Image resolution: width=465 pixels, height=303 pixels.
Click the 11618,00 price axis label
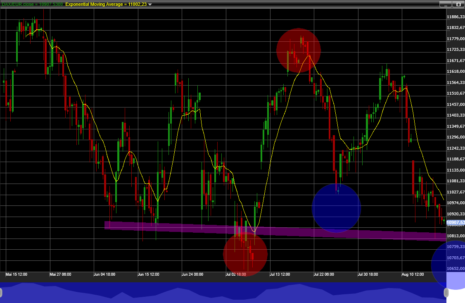(x=456, y=71)
